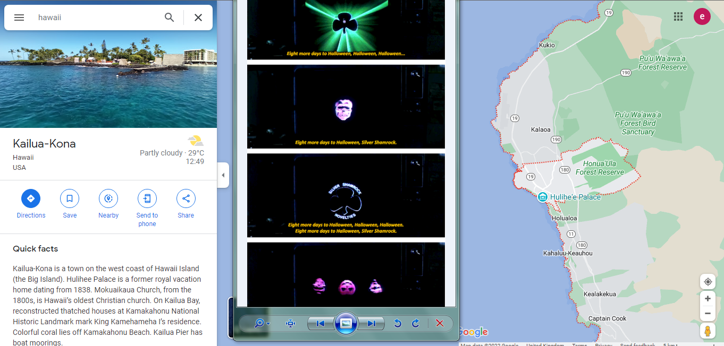This screenshot has width=724, height=346.
Task: Save Kailua-Kona with bookmark icon
Action: 70,198
